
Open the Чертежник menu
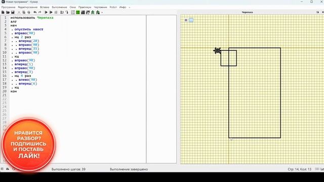coord(100,7)
